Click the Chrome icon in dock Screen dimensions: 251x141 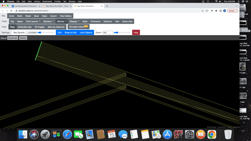pos(212,134)
